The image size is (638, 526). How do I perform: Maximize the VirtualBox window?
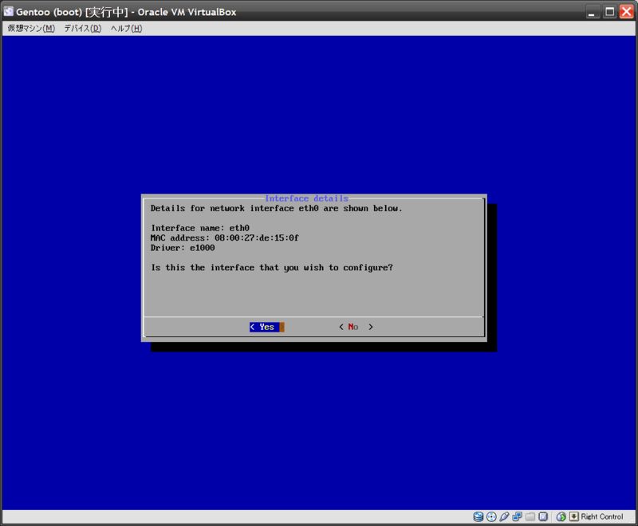pos(609,12)
